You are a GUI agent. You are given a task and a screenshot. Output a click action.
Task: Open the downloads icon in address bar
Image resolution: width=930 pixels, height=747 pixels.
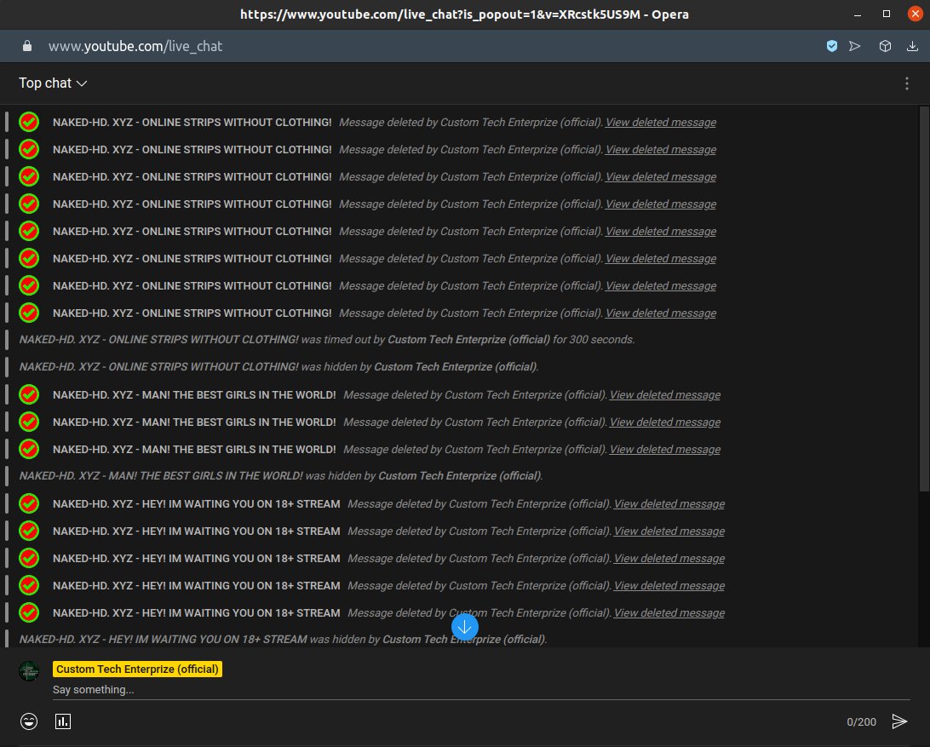912,46
